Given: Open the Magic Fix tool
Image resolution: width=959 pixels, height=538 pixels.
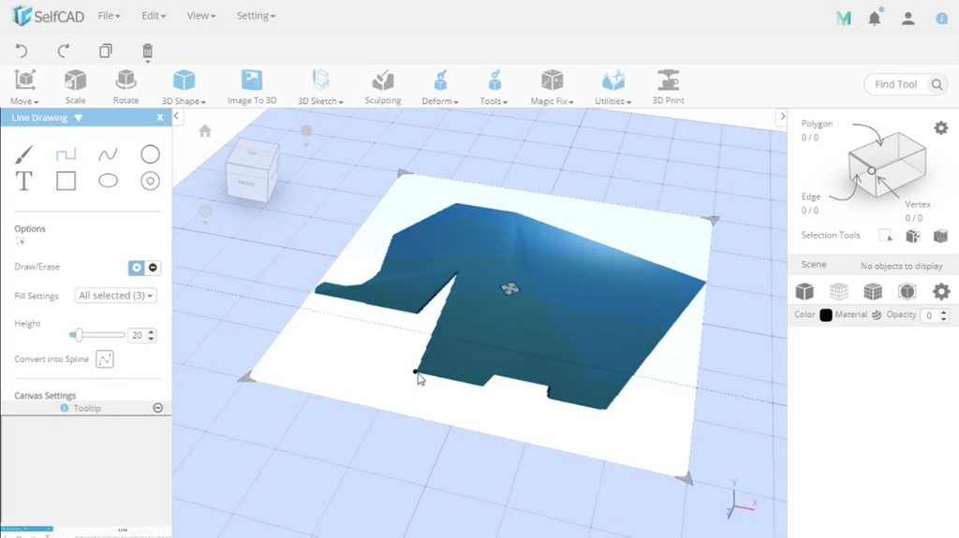Looking at the screenshot, I should (x=552, y=87).
